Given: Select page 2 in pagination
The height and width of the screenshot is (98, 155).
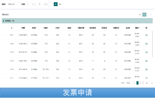Looking at the screenshot, I should pyautogui.click(x=140, y=83).
